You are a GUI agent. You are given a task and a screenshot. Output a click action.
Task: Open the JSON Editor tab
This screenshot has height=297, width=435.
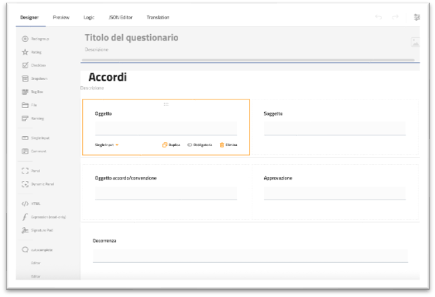pyautogui.click(x=121, y=17)
